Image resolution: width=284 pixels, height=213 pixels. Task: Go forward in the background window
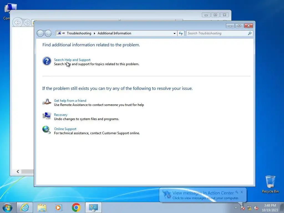pos(27,22)
